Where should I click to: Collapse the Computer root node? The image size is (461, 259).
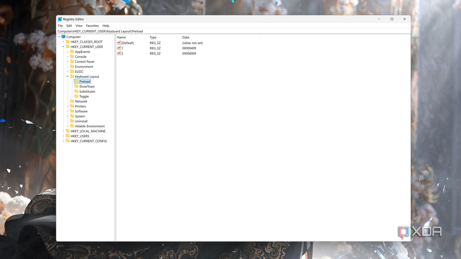pyautogui.click(x=59, y=37)
